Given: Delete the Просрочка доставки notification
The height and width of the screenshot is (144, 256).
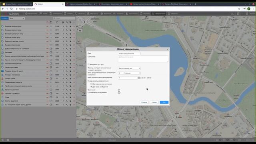Looking at the screenshot, I should point(74,90).
